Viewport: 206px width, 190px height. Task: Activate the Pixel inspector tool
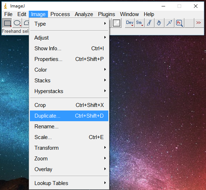[x=179, y=23]
